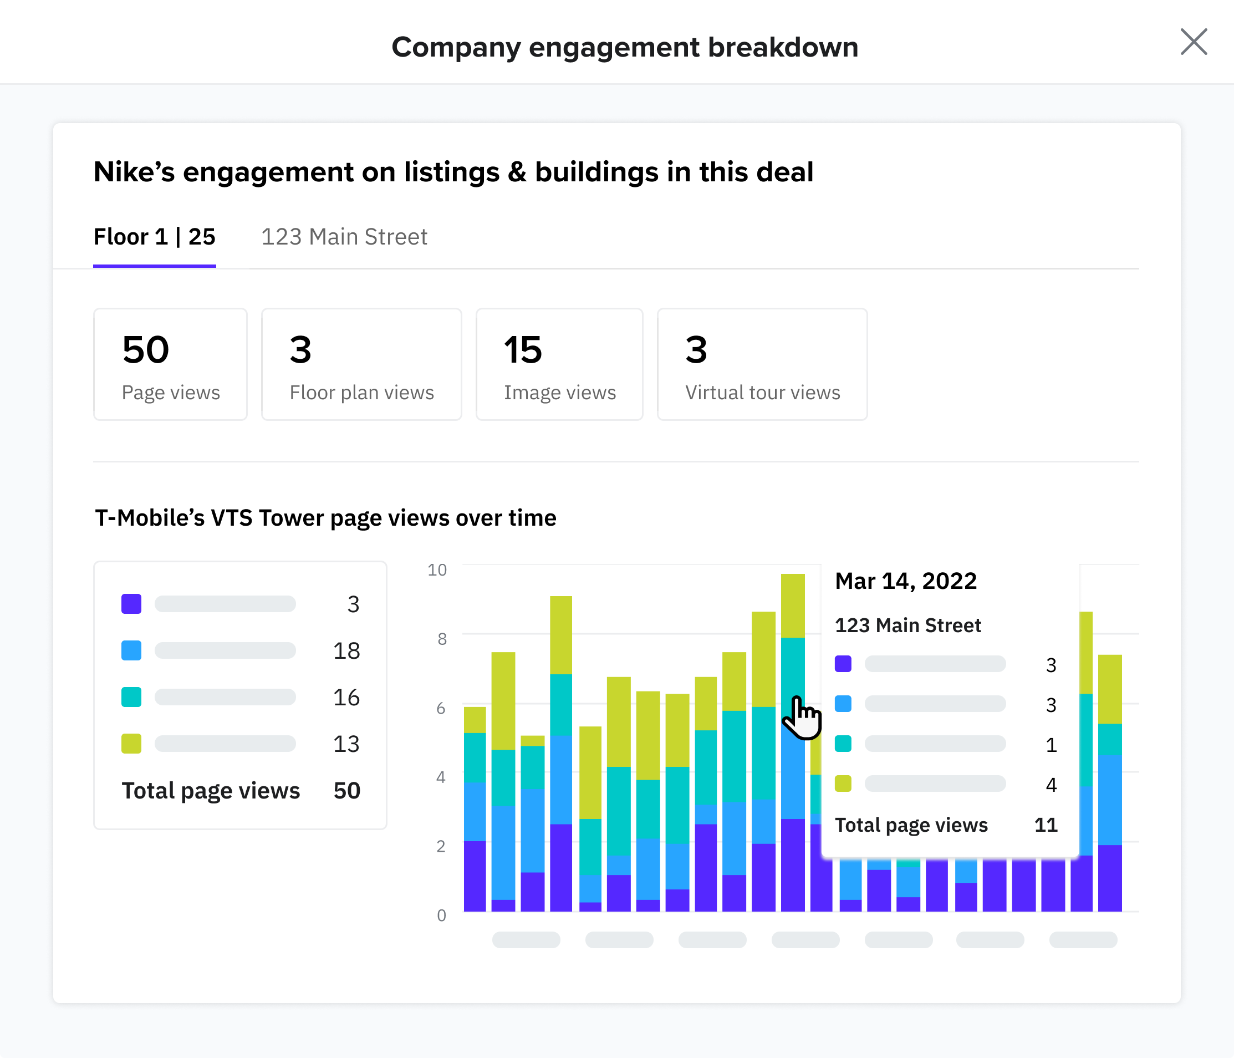Click the yellow-green swatch in tooltip valued 4
This screenshot has width=1234, height=1058.
coord(843,784)
